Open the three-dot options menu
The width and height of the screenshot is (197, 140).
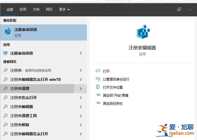coord(190,10)
